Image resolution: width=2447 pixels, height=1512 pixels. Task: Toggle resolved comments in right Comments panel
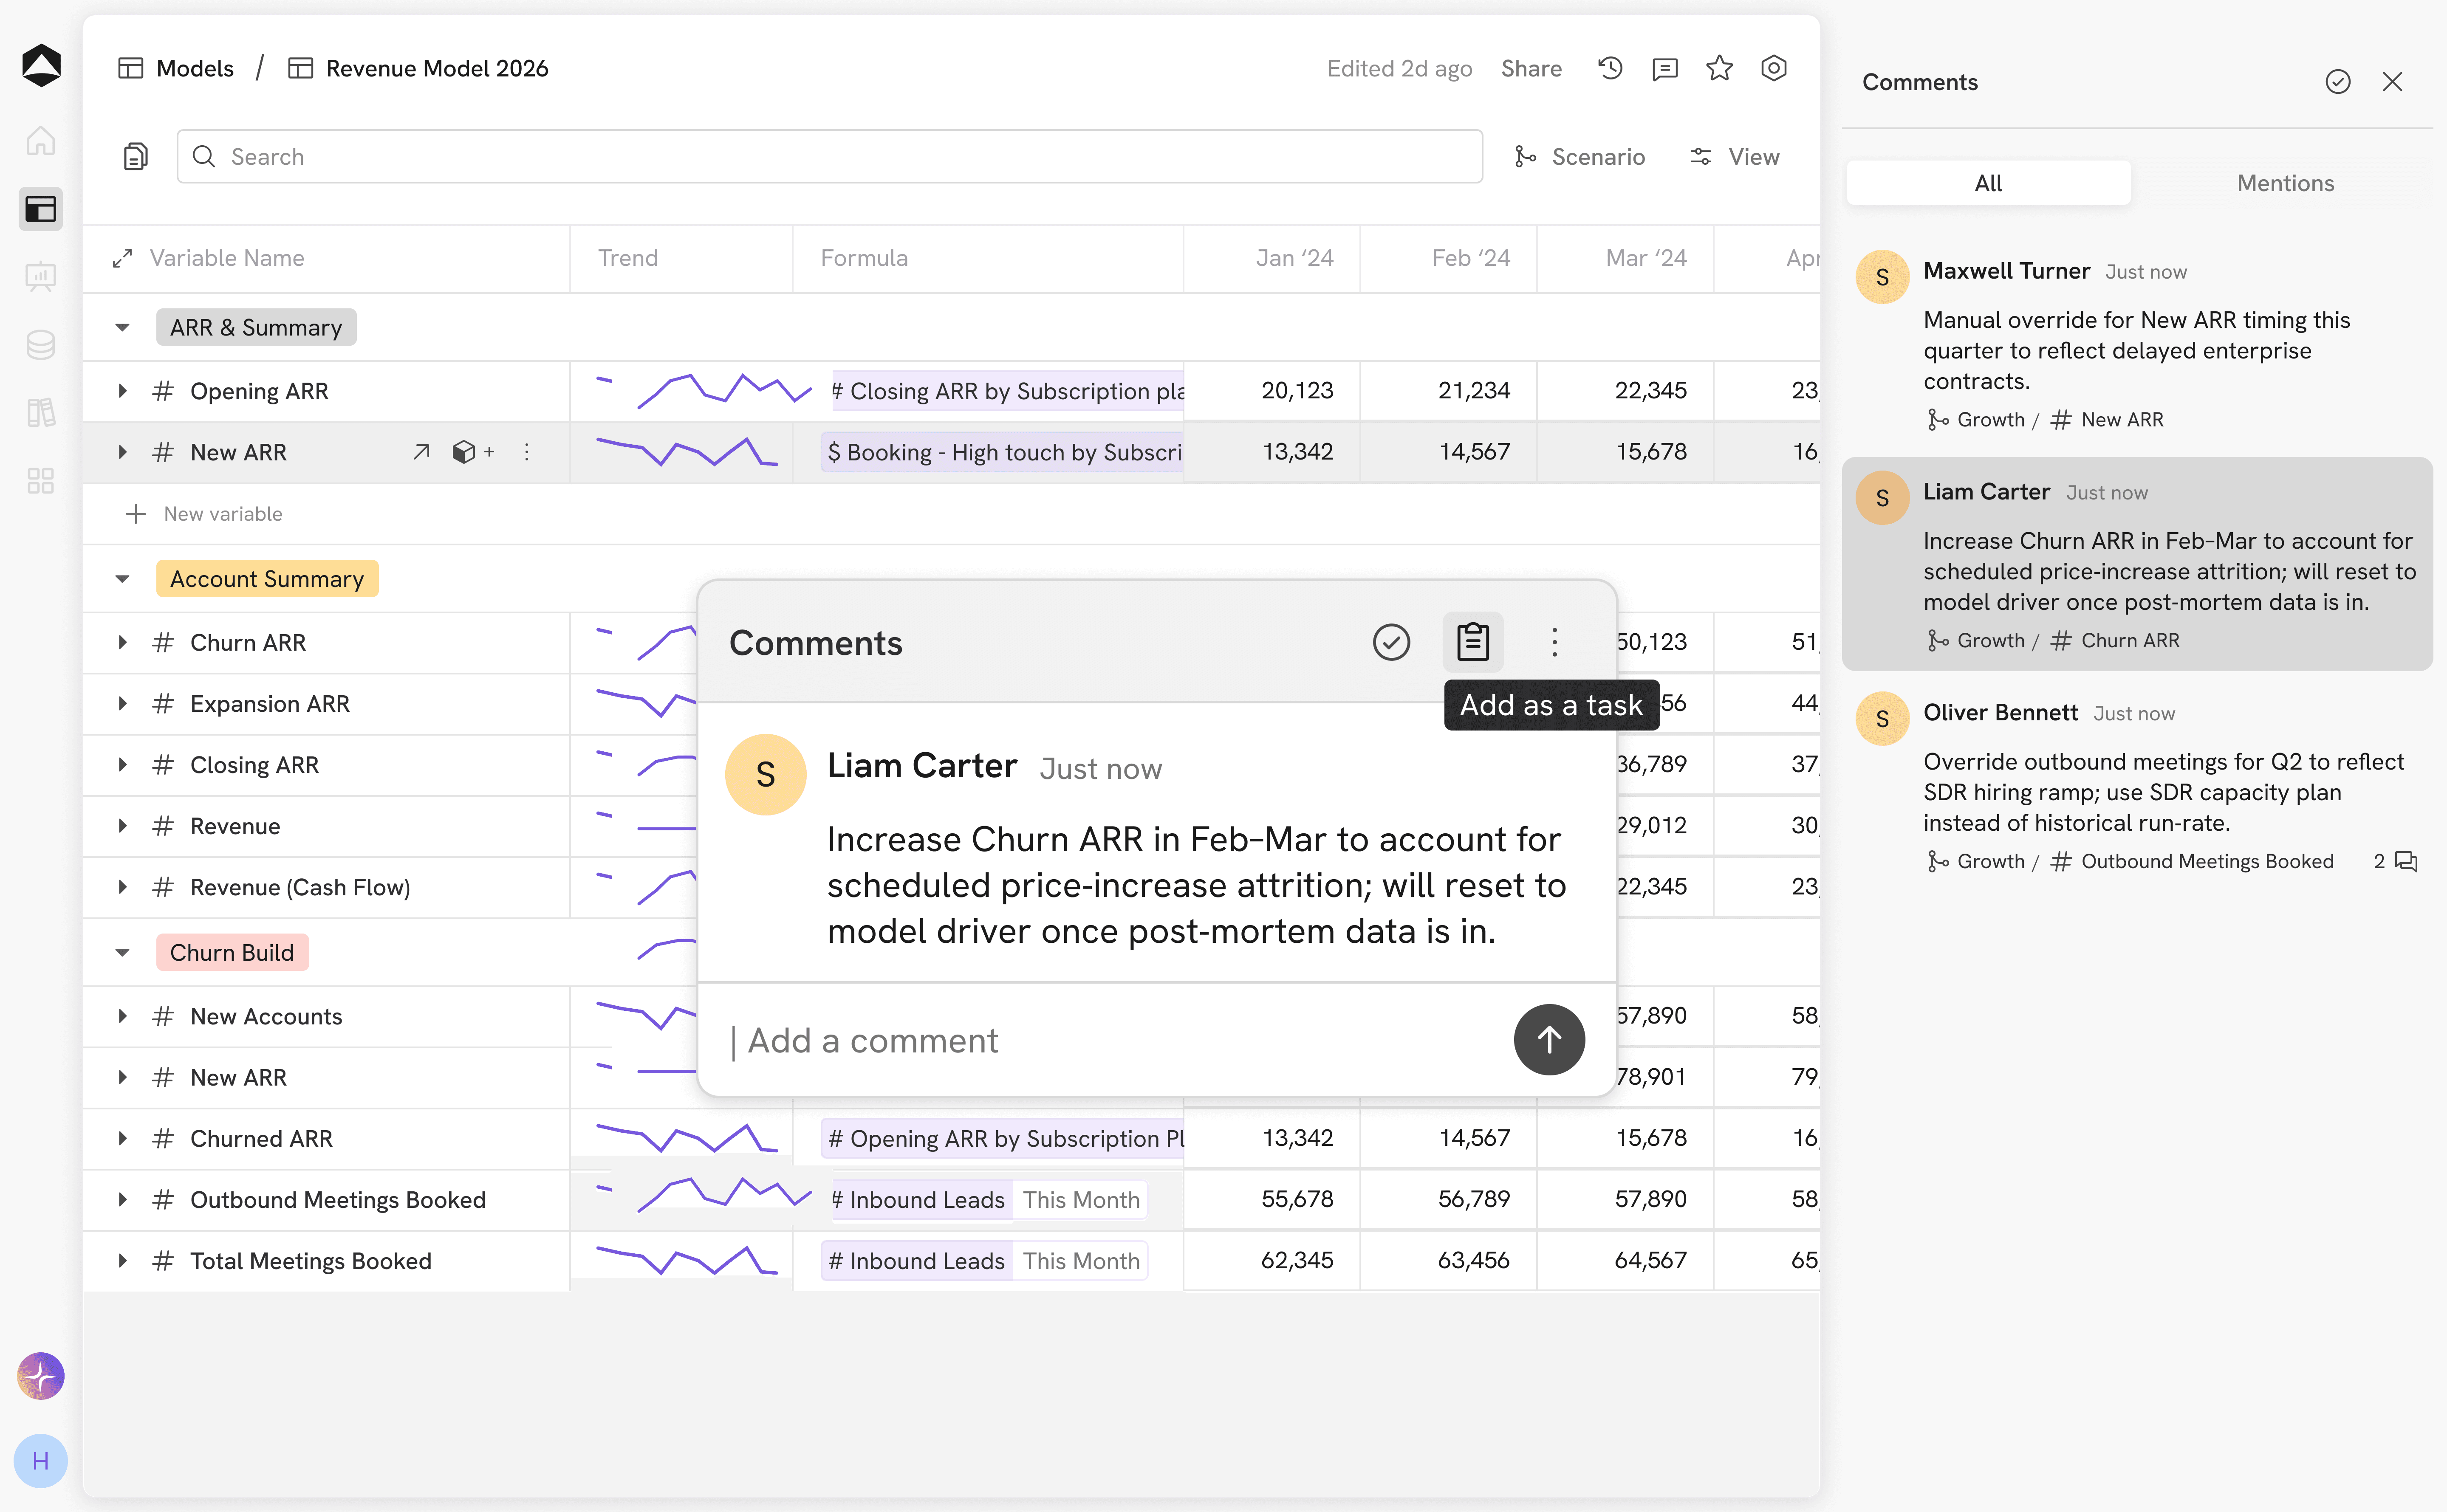pyautogui.click(x=2337, y=82)
